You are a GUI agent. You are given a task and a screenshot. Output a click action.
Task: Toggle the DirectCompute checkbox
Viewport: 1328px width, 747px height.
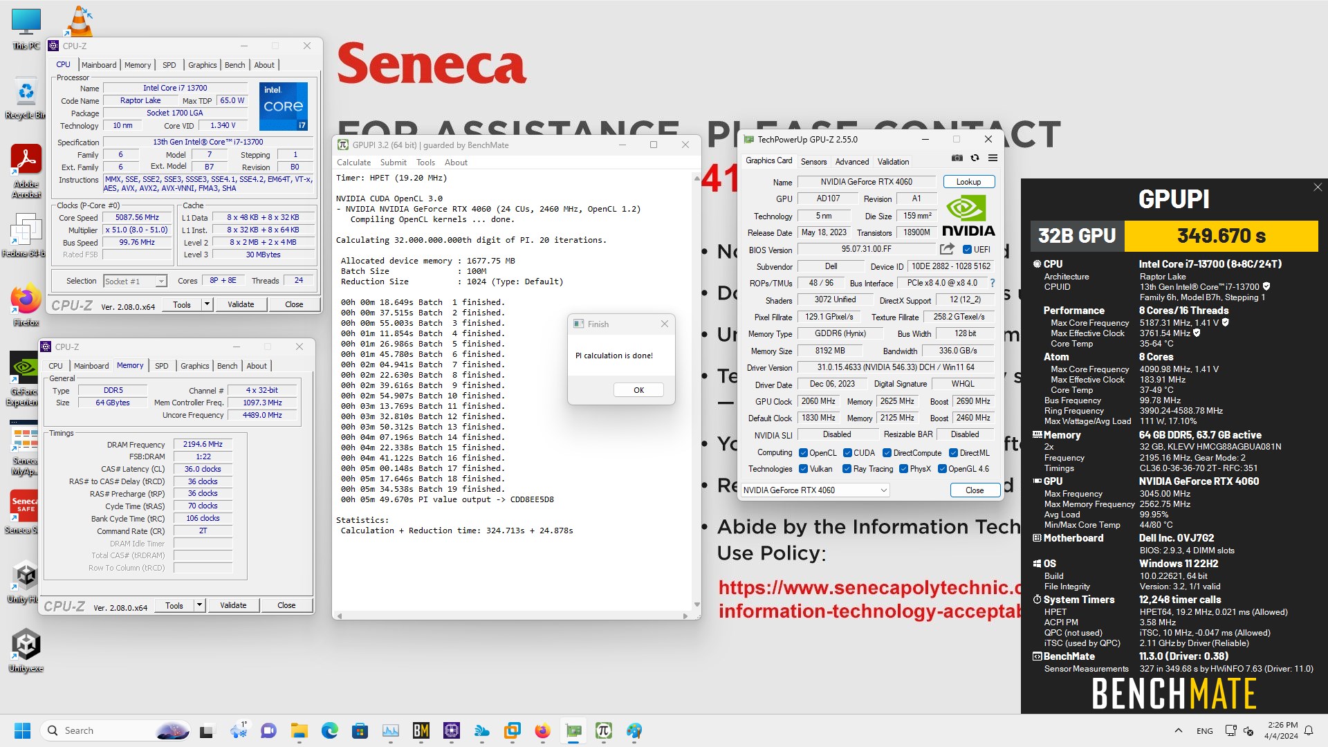click(x=887, y=453)
